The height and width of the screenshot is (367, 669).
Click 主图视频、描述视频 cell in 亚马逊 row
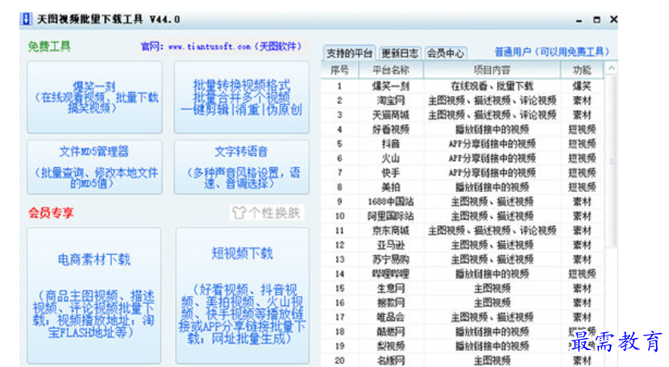[x=492, y=245]
